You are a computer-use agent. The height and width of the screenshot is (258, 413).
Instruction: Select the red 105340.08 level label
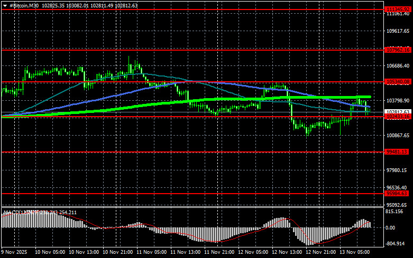click(398, 82)
